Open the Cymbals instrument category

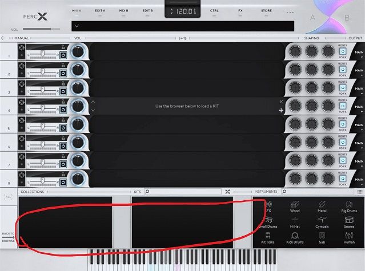pyautogui.click(x=322, y=223)
